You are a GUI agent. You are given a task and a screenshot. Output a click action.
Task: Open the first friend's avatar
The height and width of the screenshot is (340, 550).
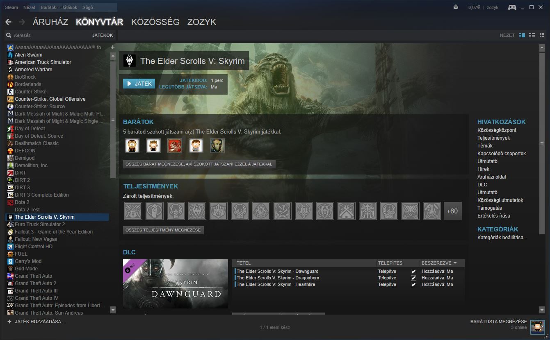coord(132,145)
